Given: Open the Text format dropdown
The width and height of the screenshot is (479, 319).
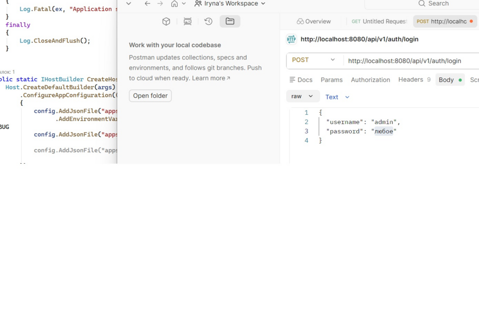Looking at the screenshot, I should tap(337, 97).
